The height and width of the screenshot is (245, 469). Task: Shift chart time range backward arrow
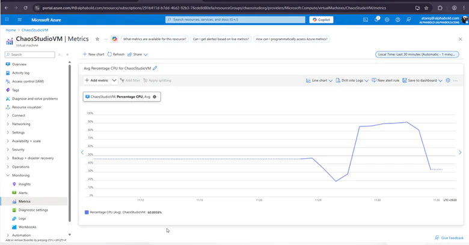(82, 152)
